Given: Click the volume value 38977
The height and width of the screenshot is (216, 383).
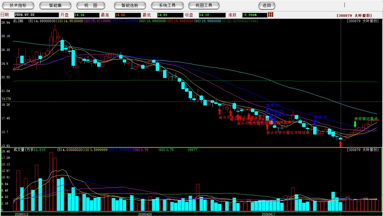Looking at the screenshot, I should pyautogui.click(x=192, y=150).
